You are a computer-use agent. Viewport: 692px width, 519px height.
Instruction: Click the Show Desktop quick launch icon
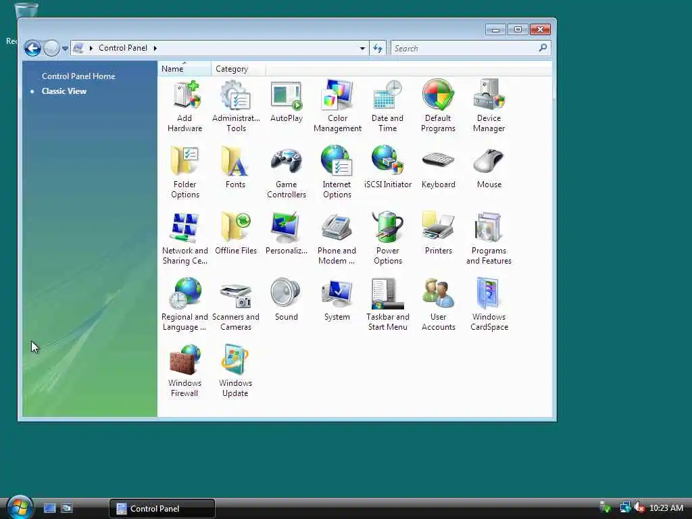49,508
